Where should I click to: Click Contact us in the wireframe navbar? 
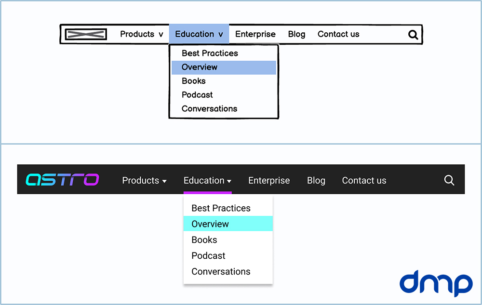tap(338, 34)
